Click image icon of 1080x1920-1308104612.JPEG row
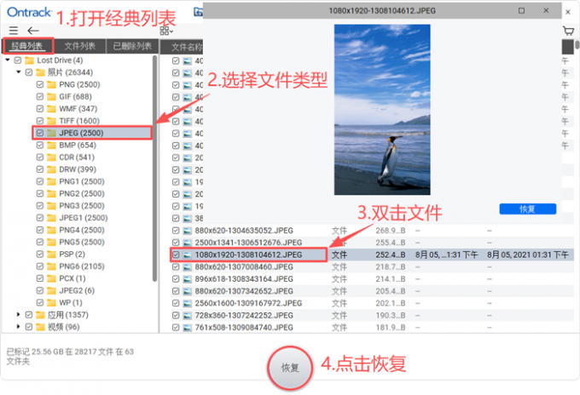580x395 pixels. tap(188, 255)
